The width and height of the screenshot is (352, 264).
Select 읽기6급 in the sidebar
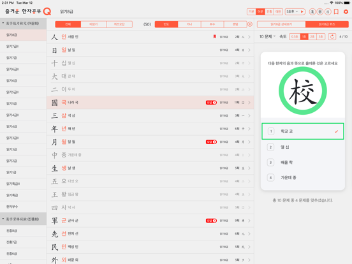tap(23, 81)
